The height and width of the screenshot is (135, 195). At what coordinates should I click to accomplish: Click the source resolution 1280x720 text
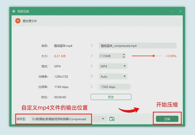pyautogui.click(x=61, y=77)
